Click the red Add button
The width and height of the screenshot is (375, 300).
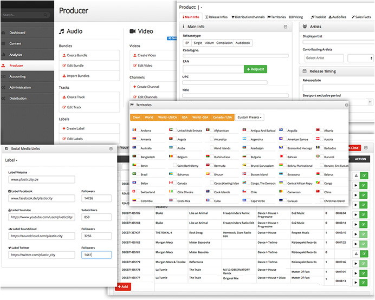tap(122, 286)
